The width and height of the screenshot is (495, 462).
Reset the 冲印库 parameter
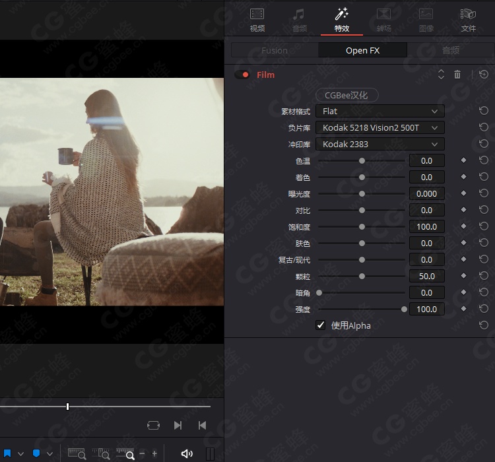(x=484, y=144)
